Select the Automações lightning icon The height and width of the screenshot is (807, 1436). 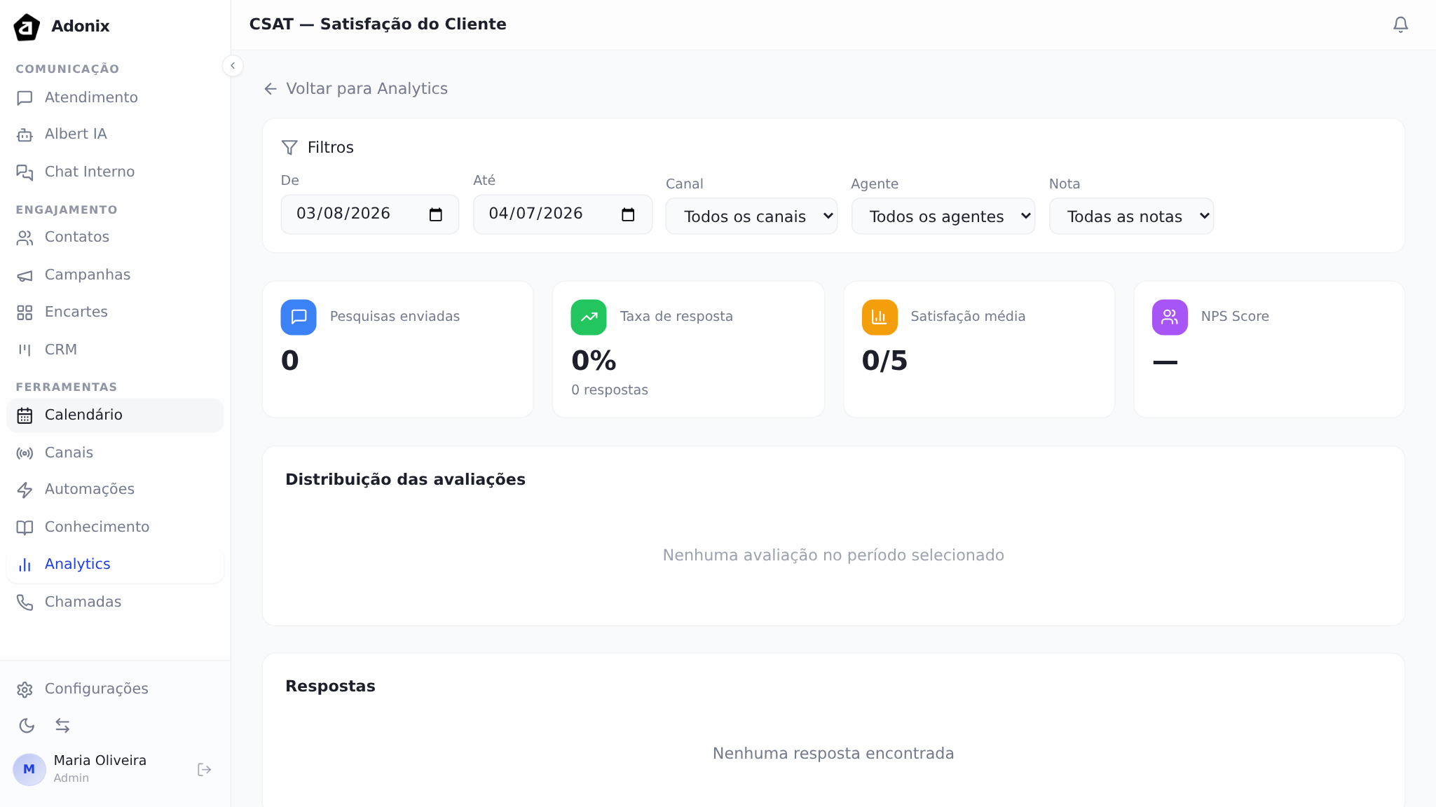pyautogui.click(x=25, y=490)
